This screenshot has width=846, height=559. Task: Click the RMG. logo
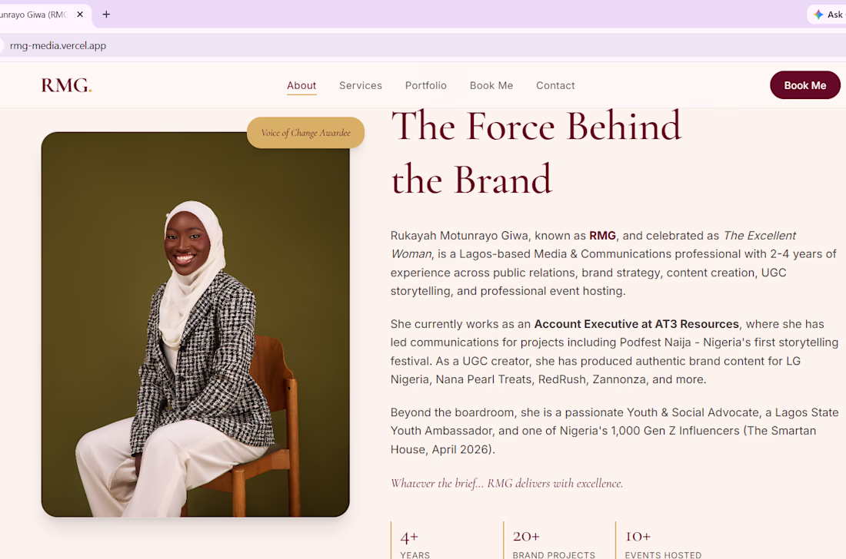tap(66, 85)
